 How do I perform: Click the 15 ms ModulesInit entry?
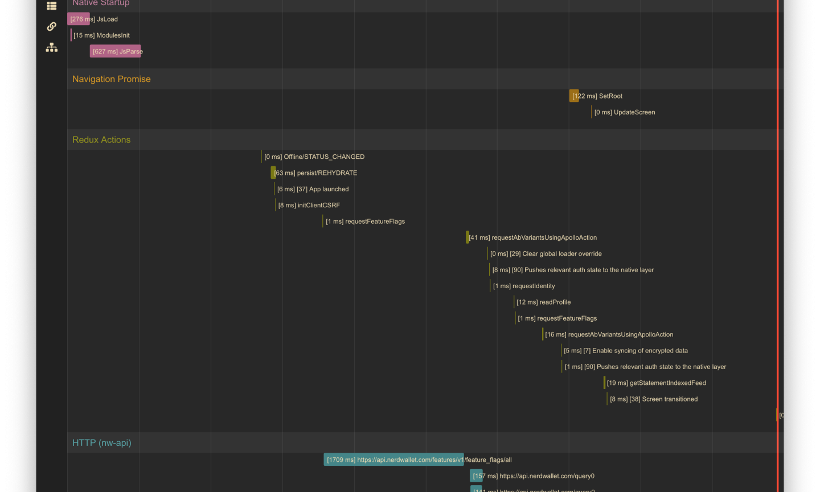point(101,35)
